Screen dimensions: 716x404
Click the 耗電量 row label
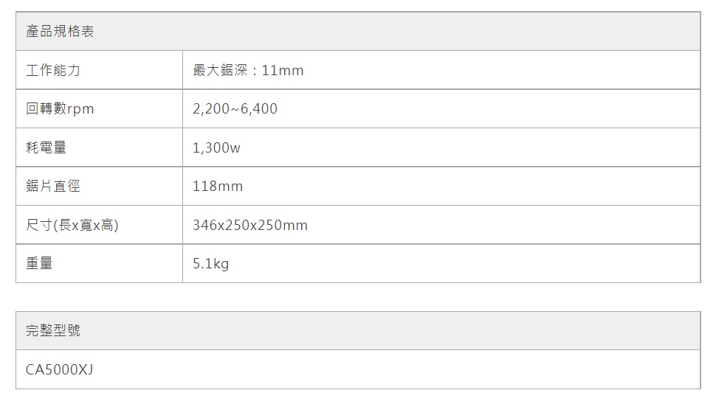47,147
